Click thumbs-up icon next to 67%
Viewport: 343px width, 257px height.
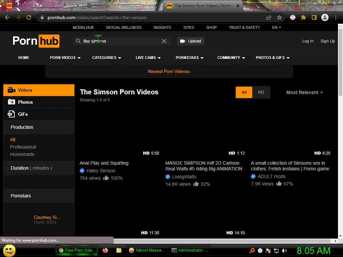click(279, 183)
